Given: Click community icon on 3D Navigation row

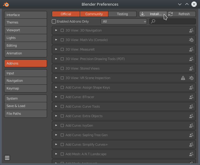Looking at the screenshot, I should [191, 30].
